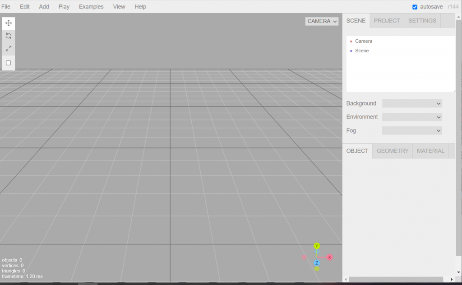This screenshot has width=462, height=285.
Task: Click the Background label
Action: [361, 103]
